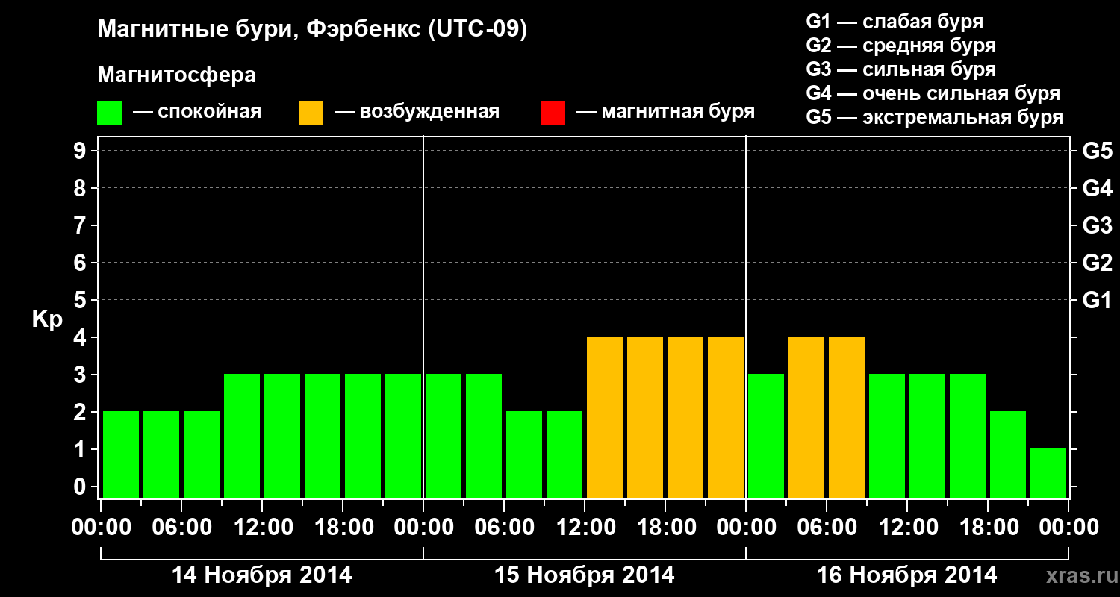The width and height of the screenshot is (1120, 597).
Task: Click the '— возбужденная' legend label
Action: pos(417,112)
